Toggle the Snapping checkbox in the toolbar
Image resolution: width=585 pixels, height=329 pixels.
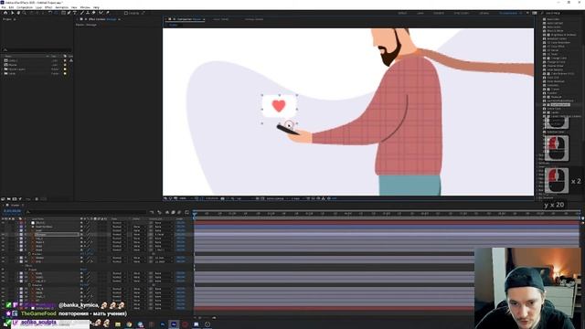pyautogui.click(x=126, y=13)
